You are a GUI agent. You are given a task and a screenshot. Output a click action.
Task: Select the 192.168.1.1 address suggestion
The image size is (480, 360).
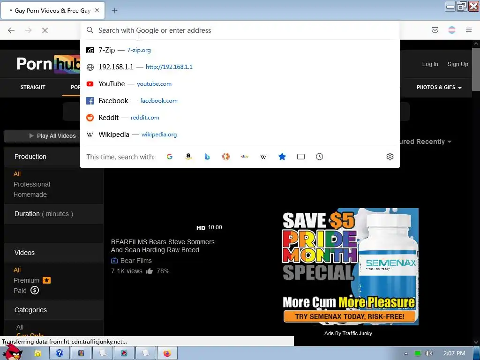coord(240,67)
